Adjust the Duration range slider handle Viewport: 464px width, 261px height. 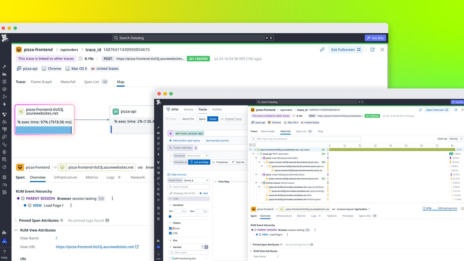click(x=169, y=217)
